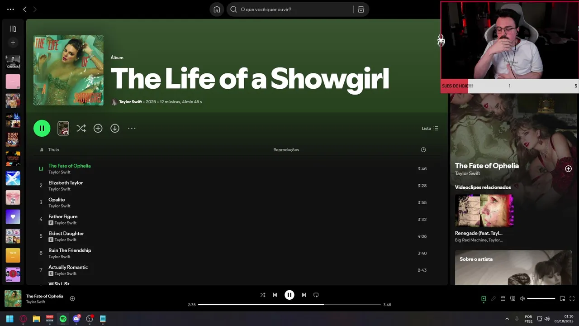
Task: Go back with the left arrow
Action: 25,10
